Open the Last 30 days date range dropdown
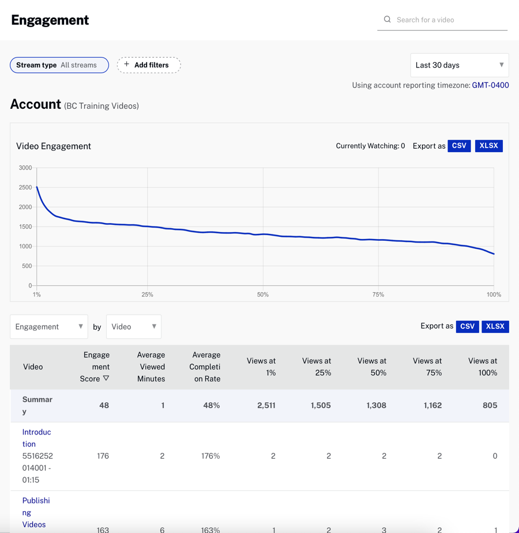The height and width of the screenshot is (533, 519). pos(456,65)
